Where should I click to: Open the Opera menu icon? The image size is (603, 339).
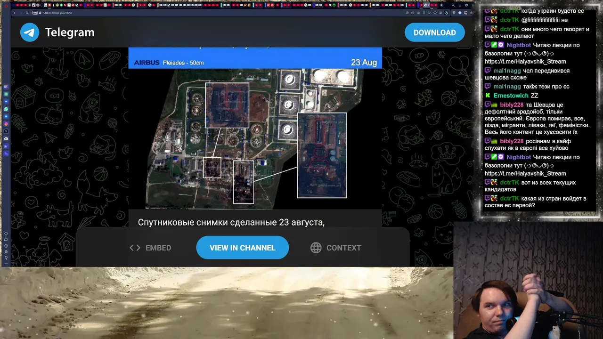6,6
